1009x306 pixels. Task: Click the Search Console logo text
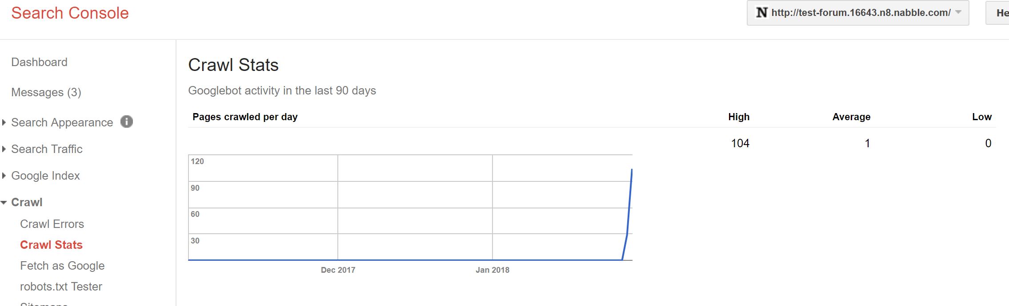[70, 13]
